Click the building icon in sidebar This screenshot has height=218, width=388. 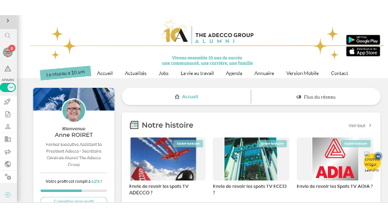[x=8, y=139]
